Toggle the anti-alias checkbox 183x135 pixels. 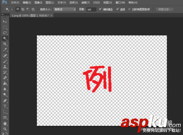pyautogui.click(x=100, y=9)
